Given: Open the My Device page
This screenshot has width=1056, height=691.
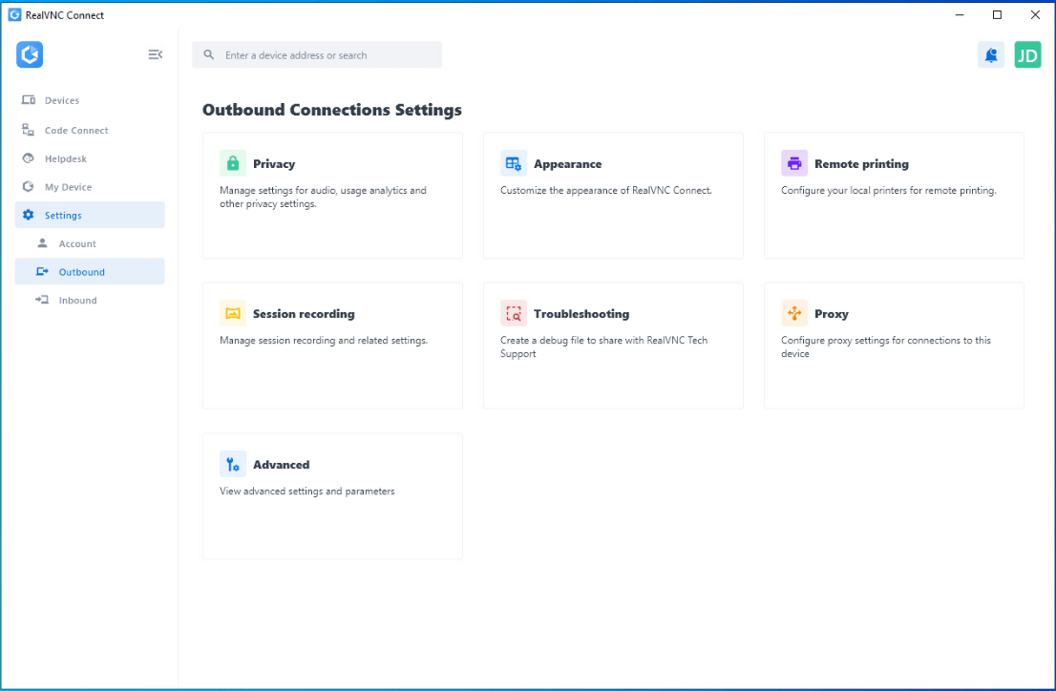Looking at the screenshot, I should (68, 187).
